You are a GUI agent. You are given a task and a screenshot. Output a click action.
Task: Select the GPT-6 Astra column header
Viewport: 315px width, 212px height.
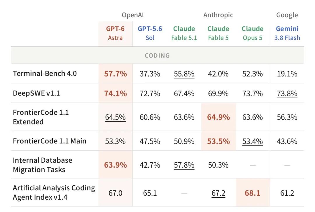point(115,33)
